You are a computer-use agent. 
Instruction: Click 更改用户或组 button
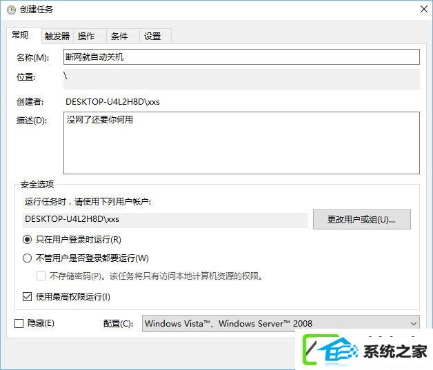(362, 220)
